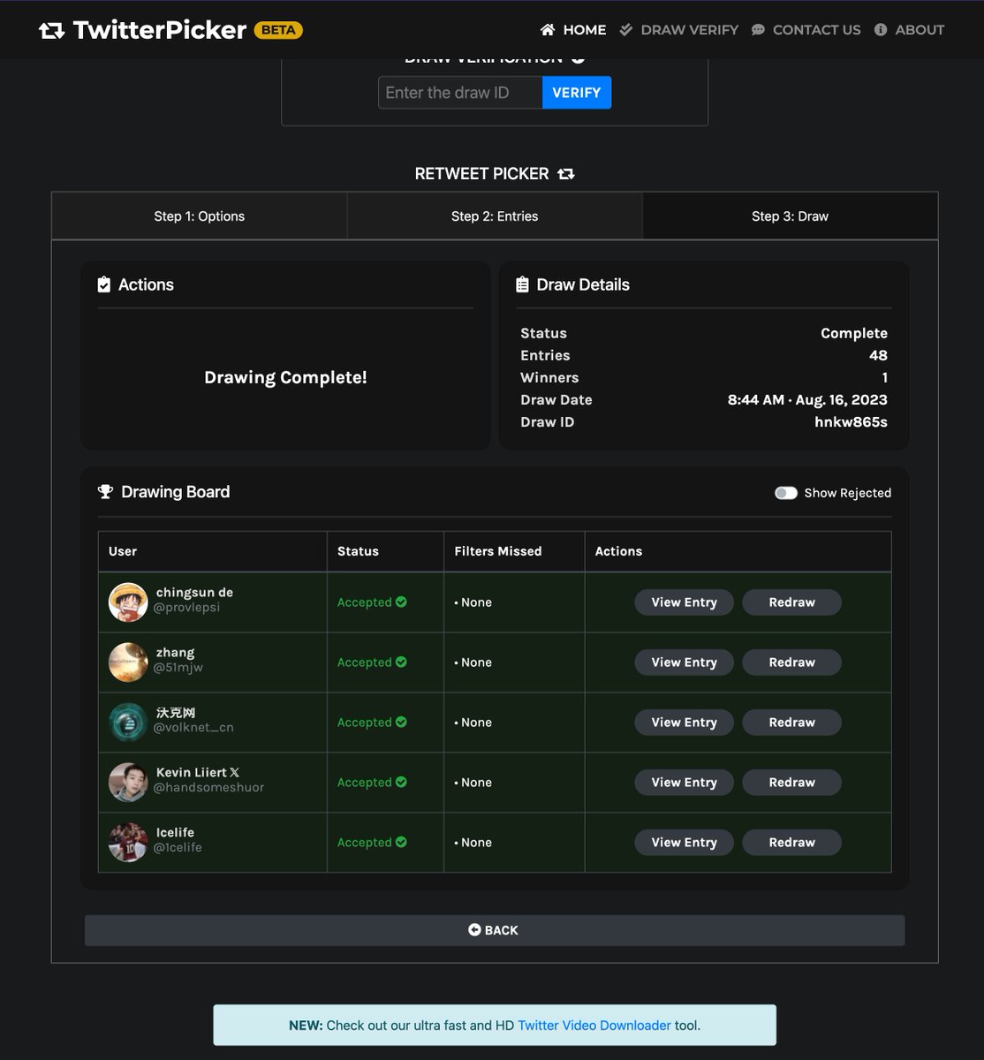Click the TwitterPicker brand name text

click(160, 30)
